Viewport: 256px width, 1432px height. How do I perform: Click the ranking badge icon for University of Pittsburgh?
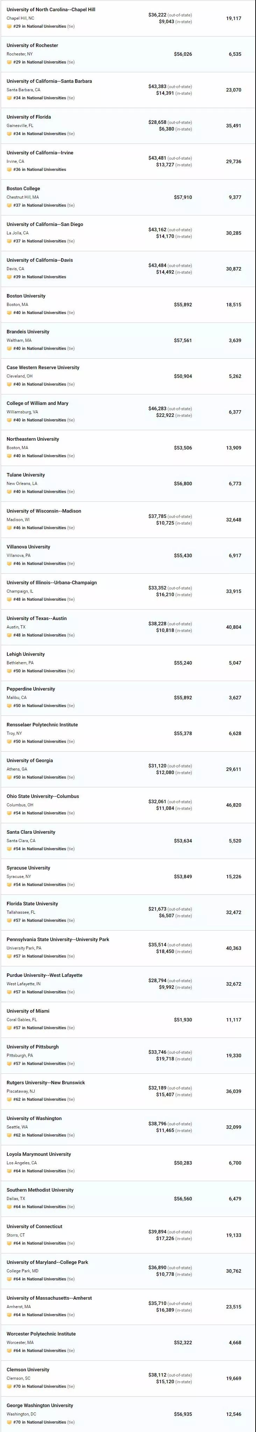(x=9, y=1064)
